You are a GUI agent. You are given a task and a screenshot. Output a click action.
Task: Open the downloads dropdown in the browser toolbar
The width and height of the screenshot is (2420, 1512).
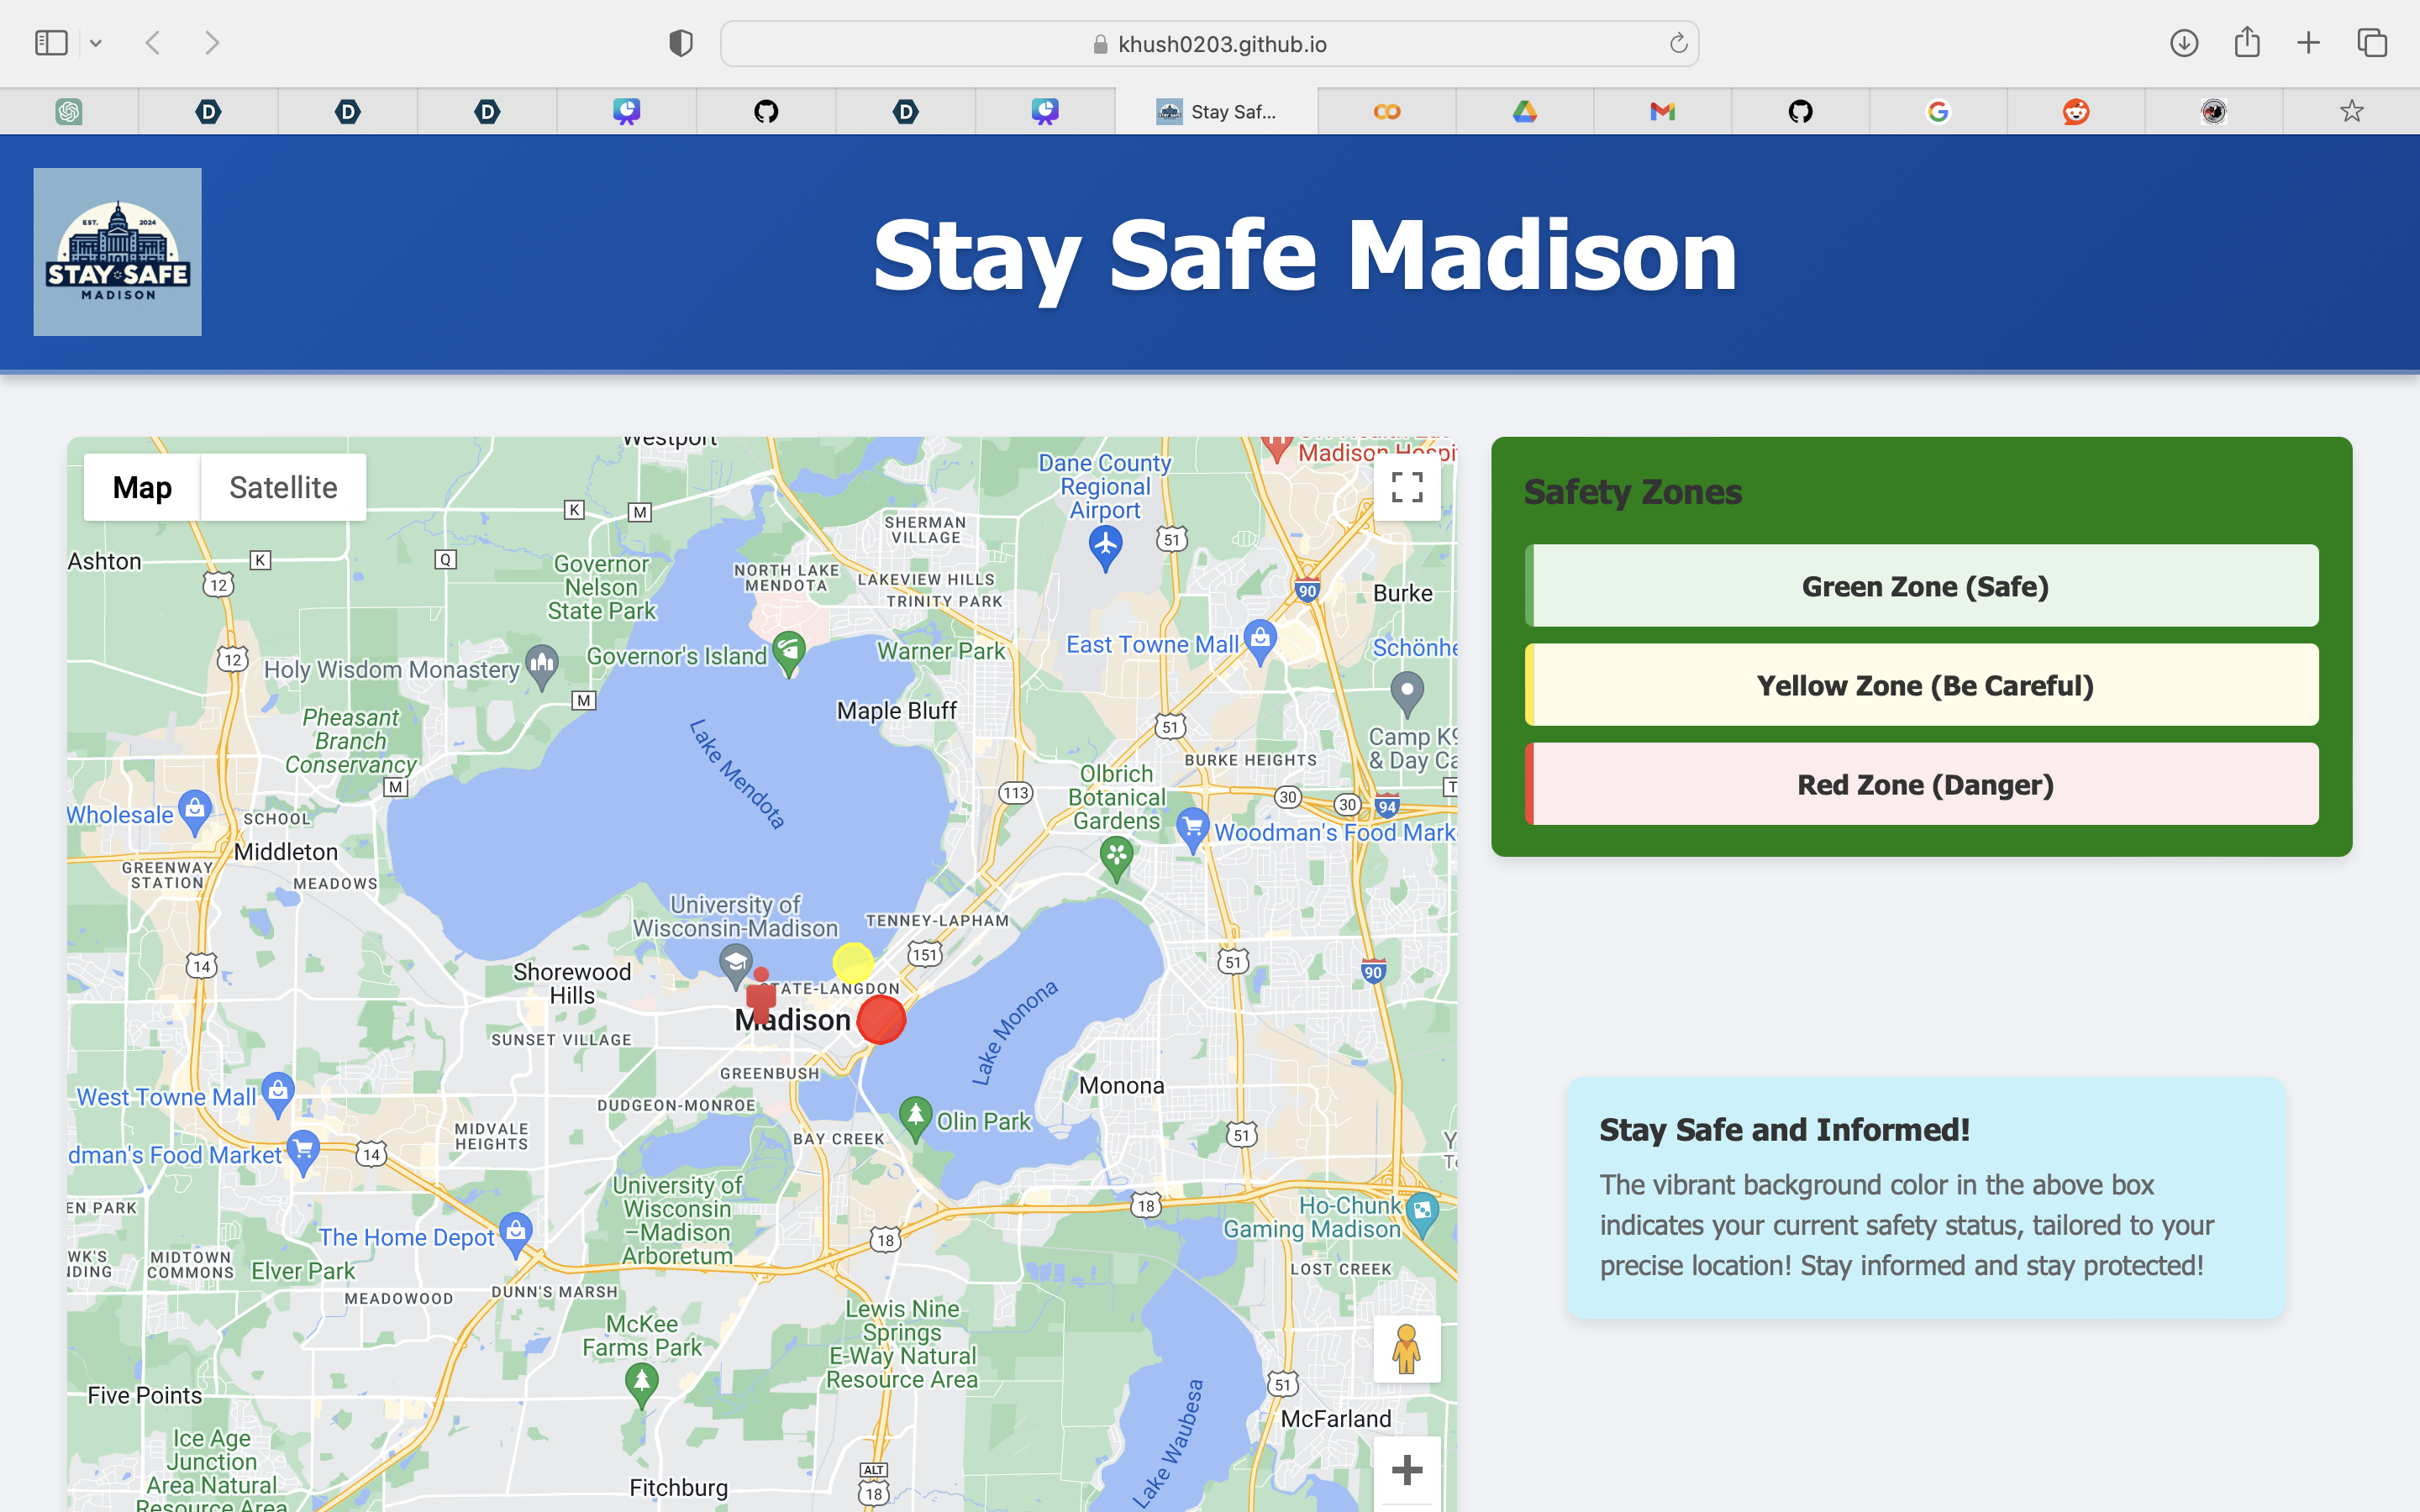tap(2185, 43)
